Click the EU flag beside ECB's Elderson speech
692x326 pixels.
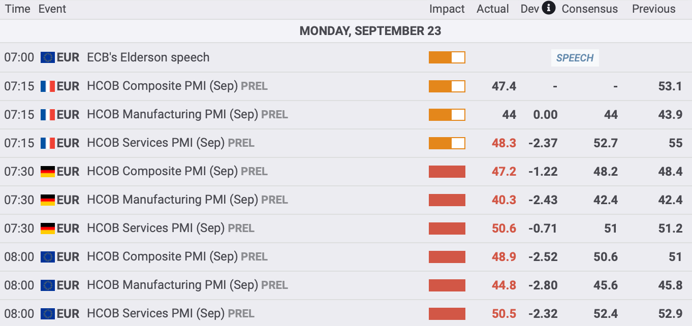point(48,57)
